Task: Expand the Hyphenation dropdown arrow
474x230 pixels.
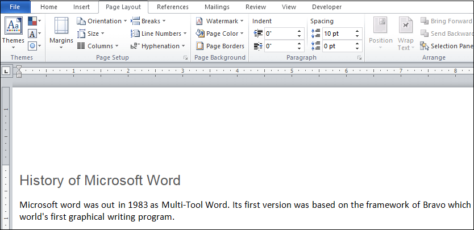Action: 183,46
